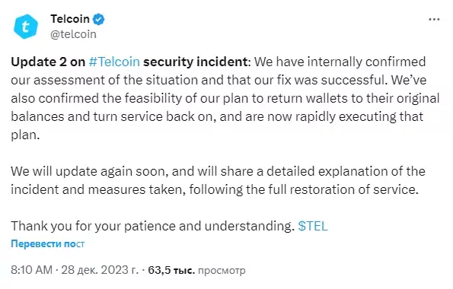Open the $TEL cashtag link

(x=313, y=226)
